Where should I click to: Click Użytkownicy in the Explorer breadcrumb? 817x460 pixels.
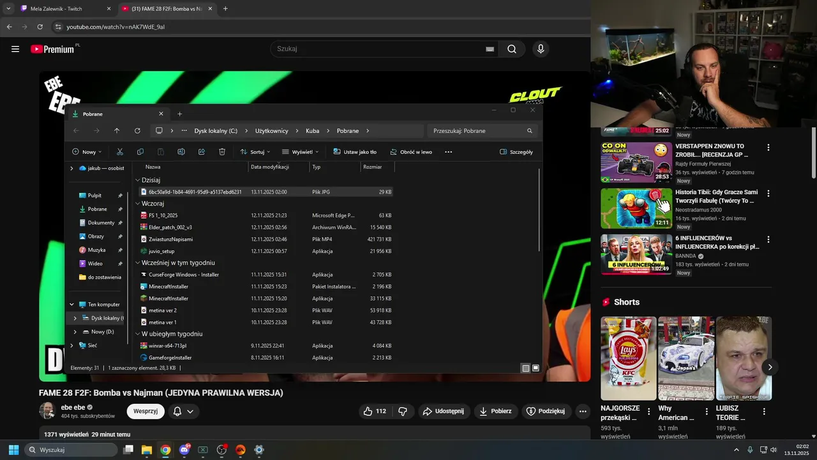pyautogui.click(x=272, y=131)
